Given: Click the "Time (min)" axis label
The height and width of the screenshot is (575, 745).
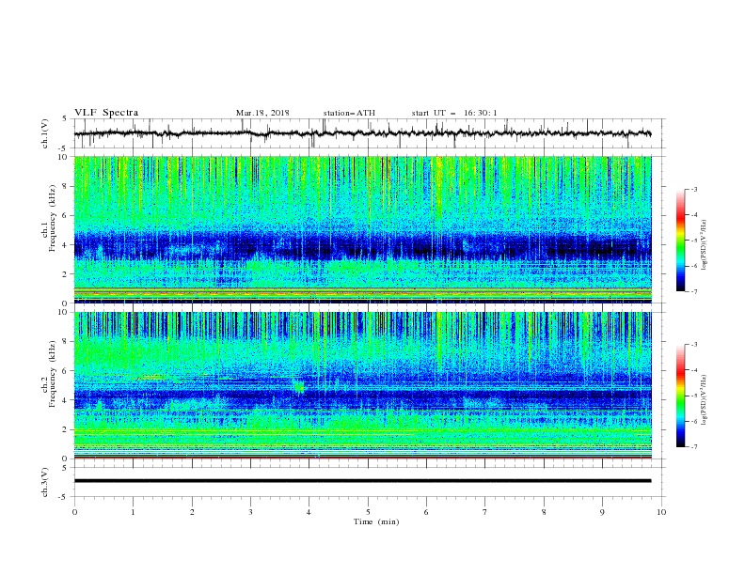Looking at the screenshot, I should pyautogui.click(x=376, y=521).
